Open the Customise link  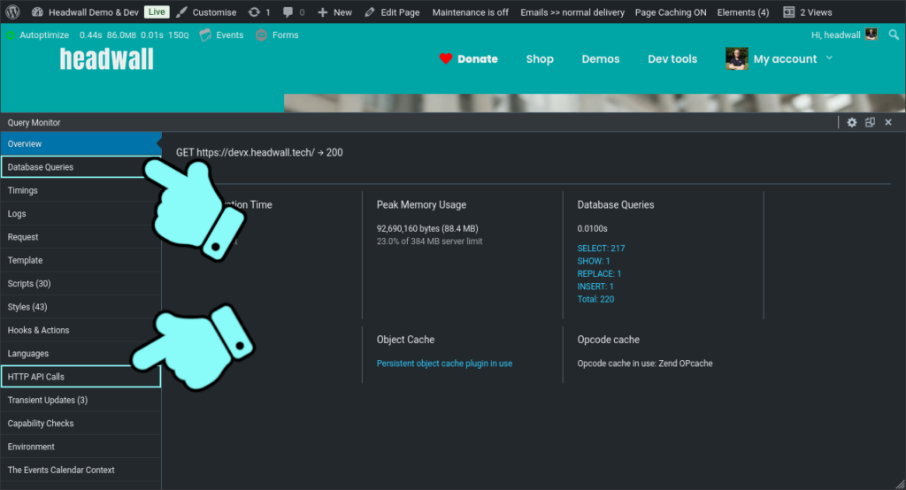tap(206, 12)
